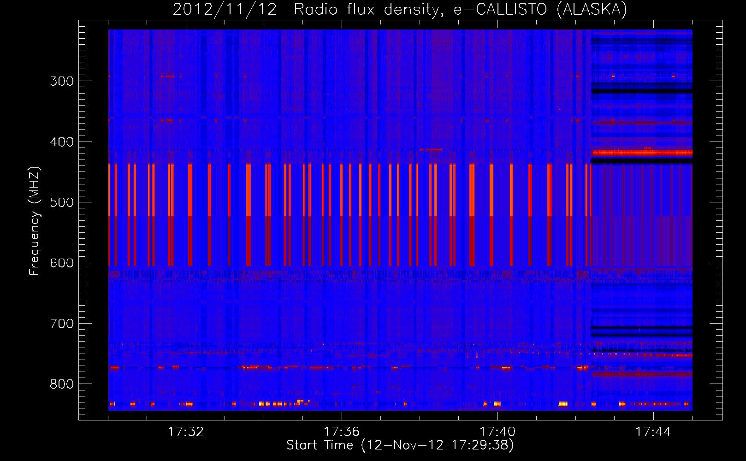Click the 17:40 time tick label
Image resolution: width=746 pixels, height=461 pixels.
click(x=497, y=431)
